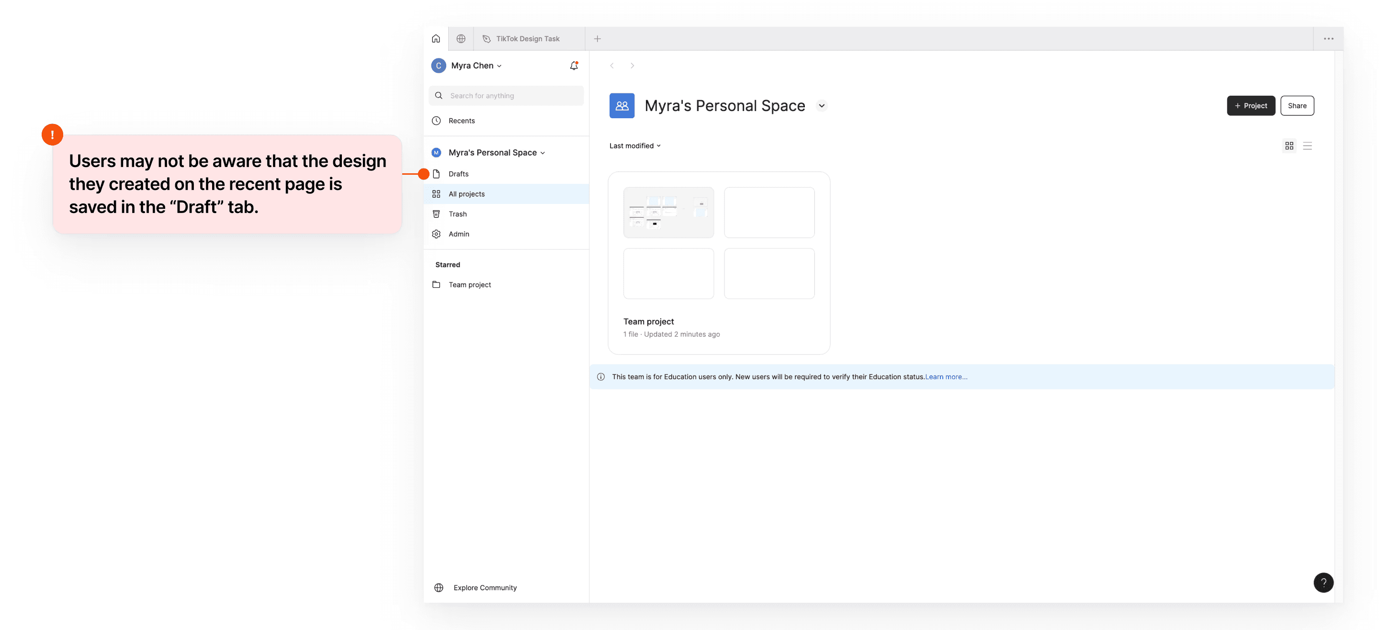Expand the Myra Chen account menu
Image resolution: width=1379 pixels, height=630 pixels.
475,65
